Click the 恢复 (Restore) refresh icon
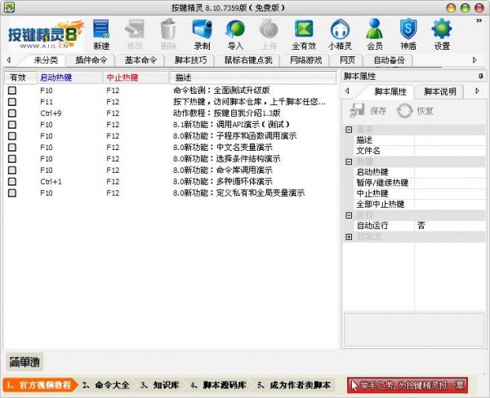 click(415, 110)
